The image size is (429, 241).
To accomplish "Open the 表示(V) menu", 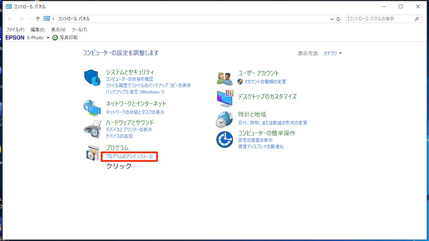I will [x=58, y=30].
